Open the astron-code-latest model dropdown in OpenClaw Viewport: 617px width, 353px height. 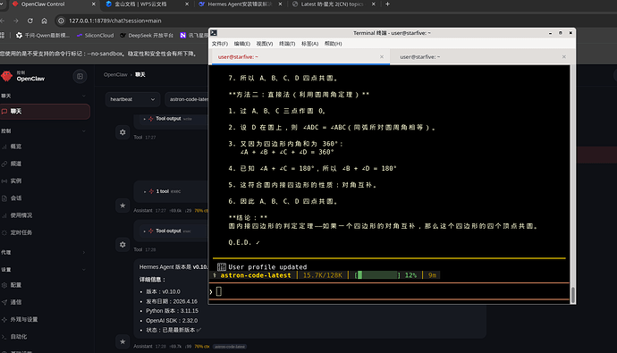(187, 99)
